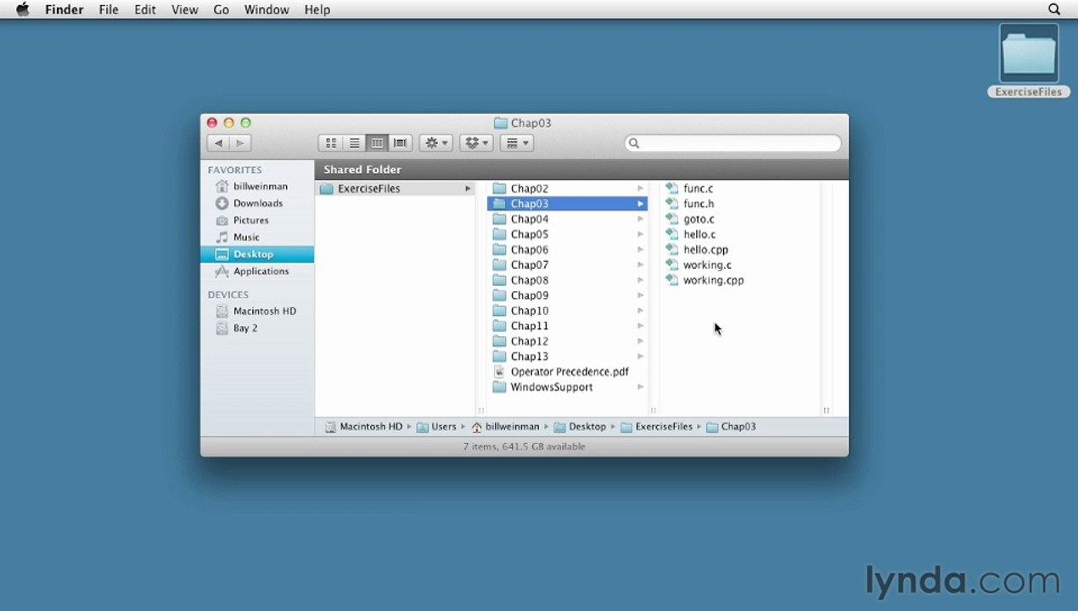This screenshot has width=1078, height=611.
Task: Click the Chap04 folder icon
Action: pyautogui.click(x=499, y=219)
